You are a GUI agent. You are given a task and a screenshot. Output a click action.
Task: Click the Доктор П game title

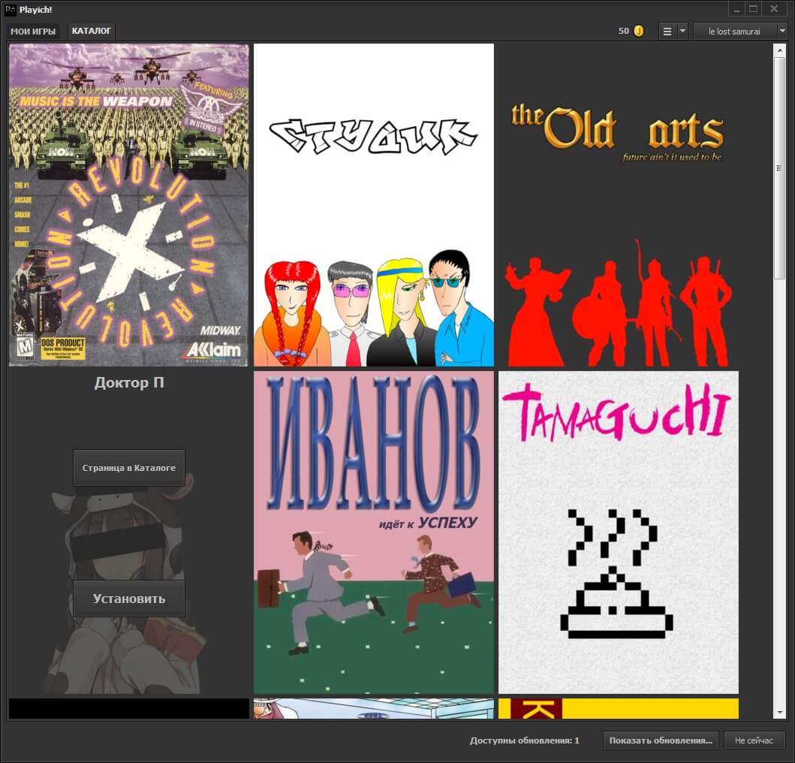[129, 382]
